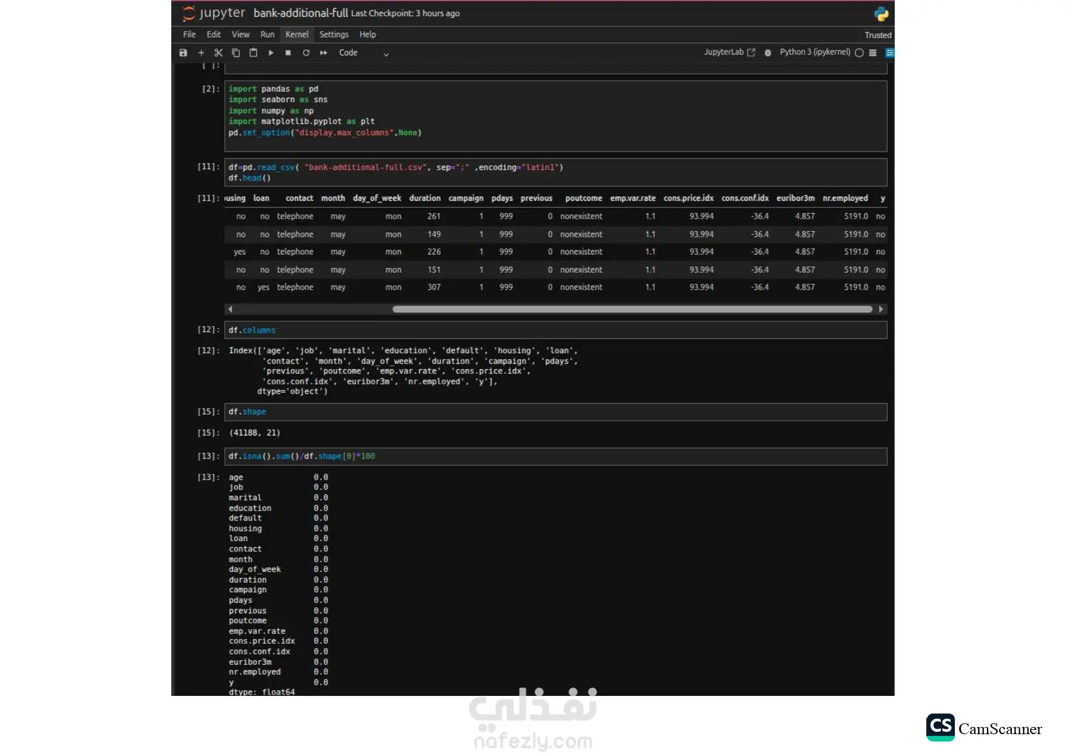Click the kernel status circle indicator
This screenshot has height=753, width=1066.
point(859,53)
